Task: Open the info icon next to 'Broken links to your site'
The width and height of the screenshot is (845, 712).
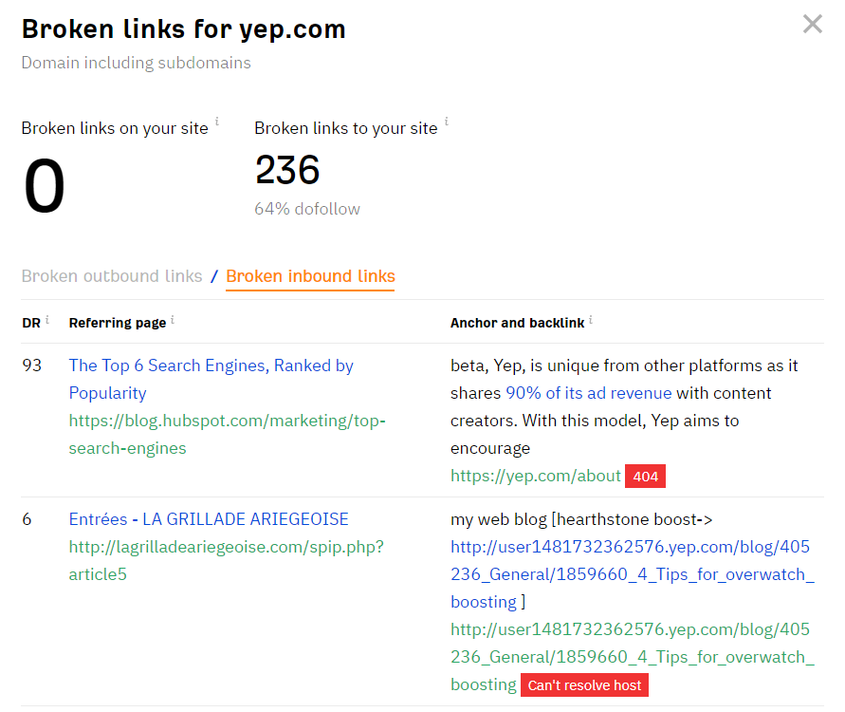Action: point(446,122)
